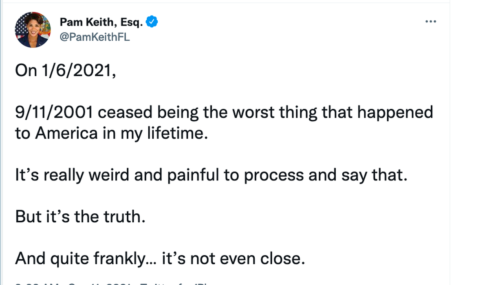489x285 pixels.
Task: Click the line about weird and painful
Action: [211, 175]
